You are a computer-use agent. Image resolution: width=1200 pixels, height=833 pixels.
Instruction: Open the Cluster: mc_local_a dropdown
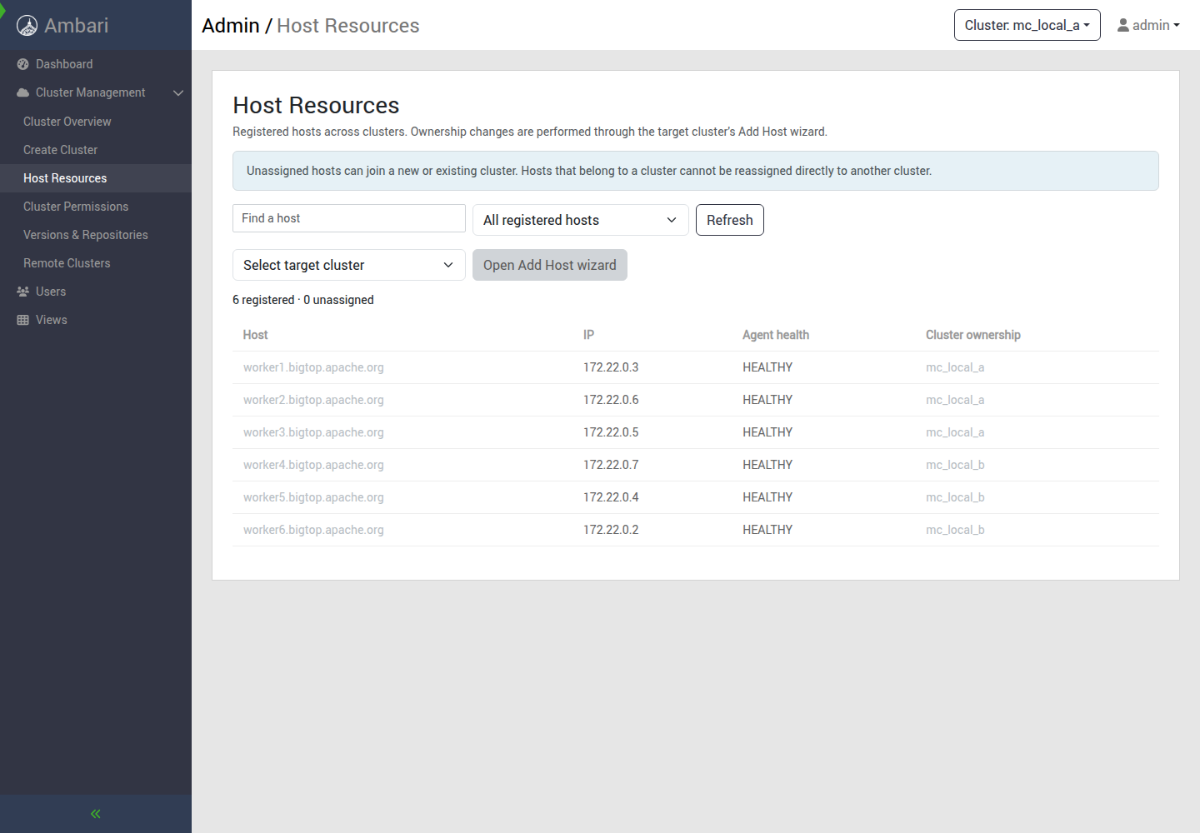[1027, 25]
